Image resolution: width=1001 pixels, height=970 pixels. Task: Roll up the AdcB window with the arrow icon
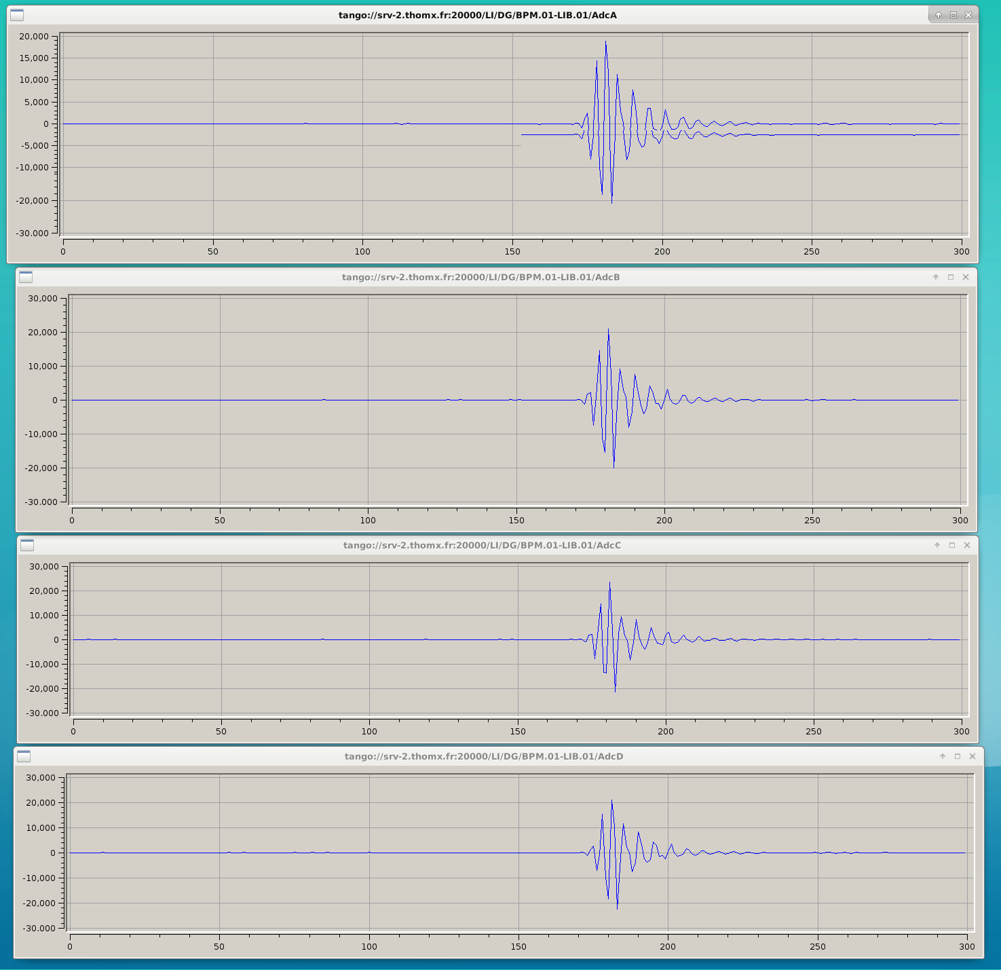coord(936,277)
